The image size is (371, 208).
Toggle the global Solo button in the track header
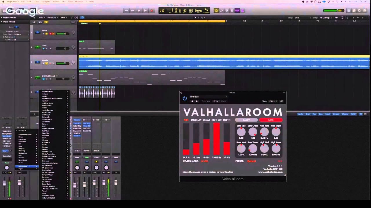coord(46,22)
